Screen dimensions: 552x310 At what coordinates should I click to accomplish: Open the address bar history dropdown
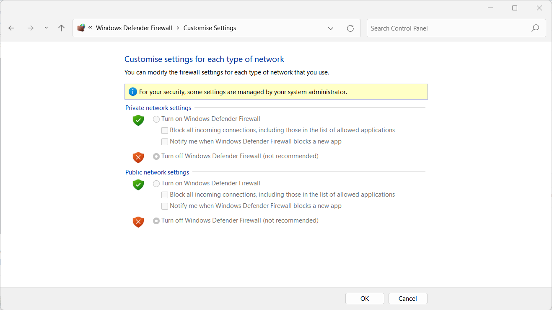331,28
